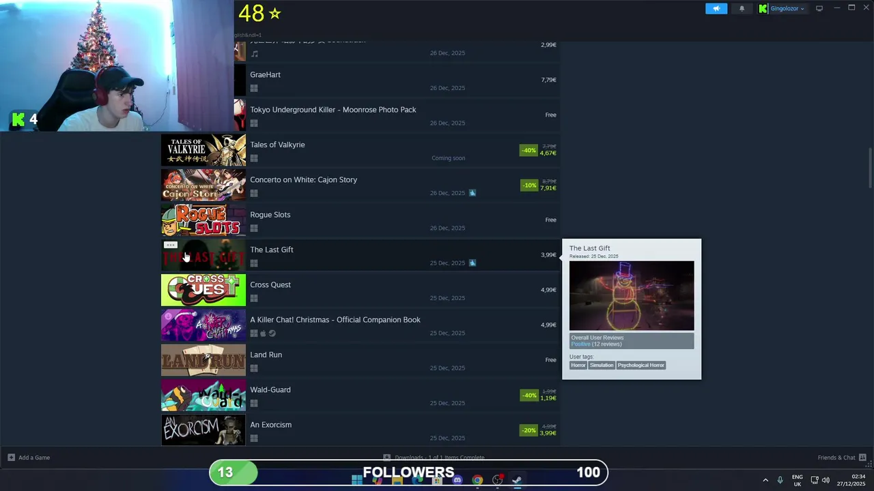Show hidden system tray icons

coord(765,480)
